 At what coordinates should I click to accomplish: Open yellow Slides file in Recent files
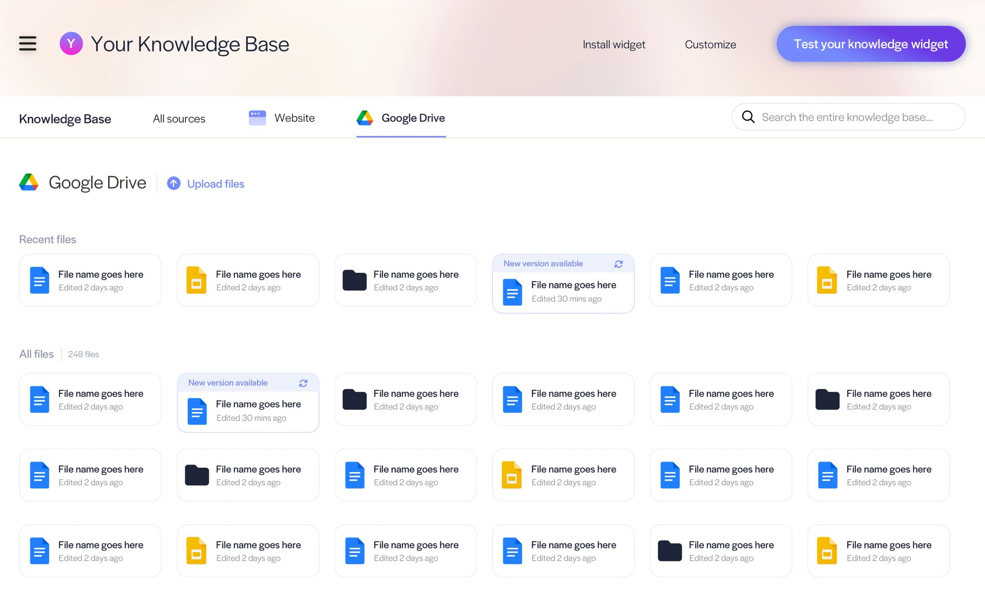(196, 280)
